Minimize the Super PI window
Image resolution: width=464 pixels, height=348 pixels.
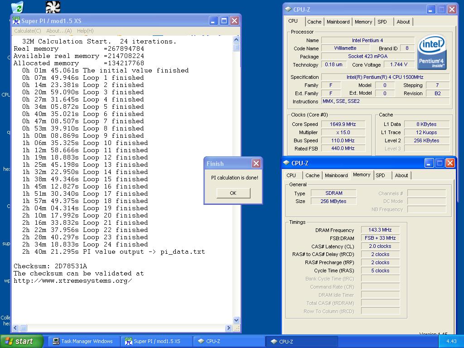[213, 20]
